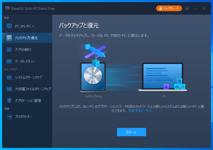Open the title bar dropdown menu icon
The width and height of the screenshot is (213, 150).
187,8
